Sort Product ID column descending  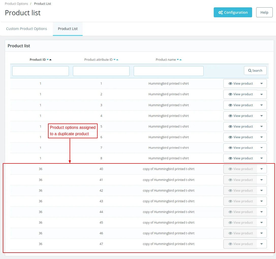(x=48, y=60)
